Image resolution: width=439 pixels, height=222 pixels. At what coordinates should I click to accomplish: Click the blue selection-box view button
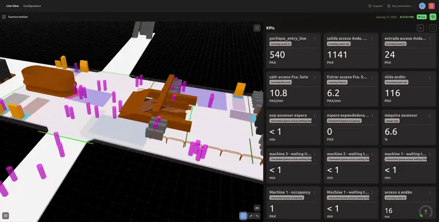[243, 216]
